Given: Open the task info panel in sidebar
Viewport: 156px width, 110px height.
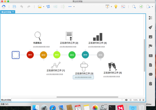Looking at the screenshot, I should [x=151, y=84].
